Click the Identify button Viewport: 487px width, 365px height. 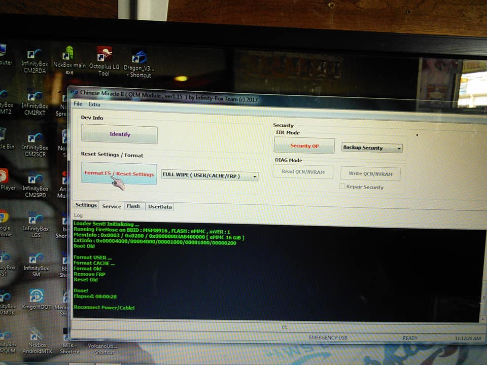[120, 134]
